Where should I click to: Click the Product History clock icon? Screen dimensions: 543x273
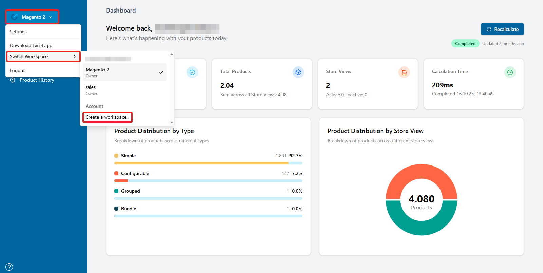[13, 80]
